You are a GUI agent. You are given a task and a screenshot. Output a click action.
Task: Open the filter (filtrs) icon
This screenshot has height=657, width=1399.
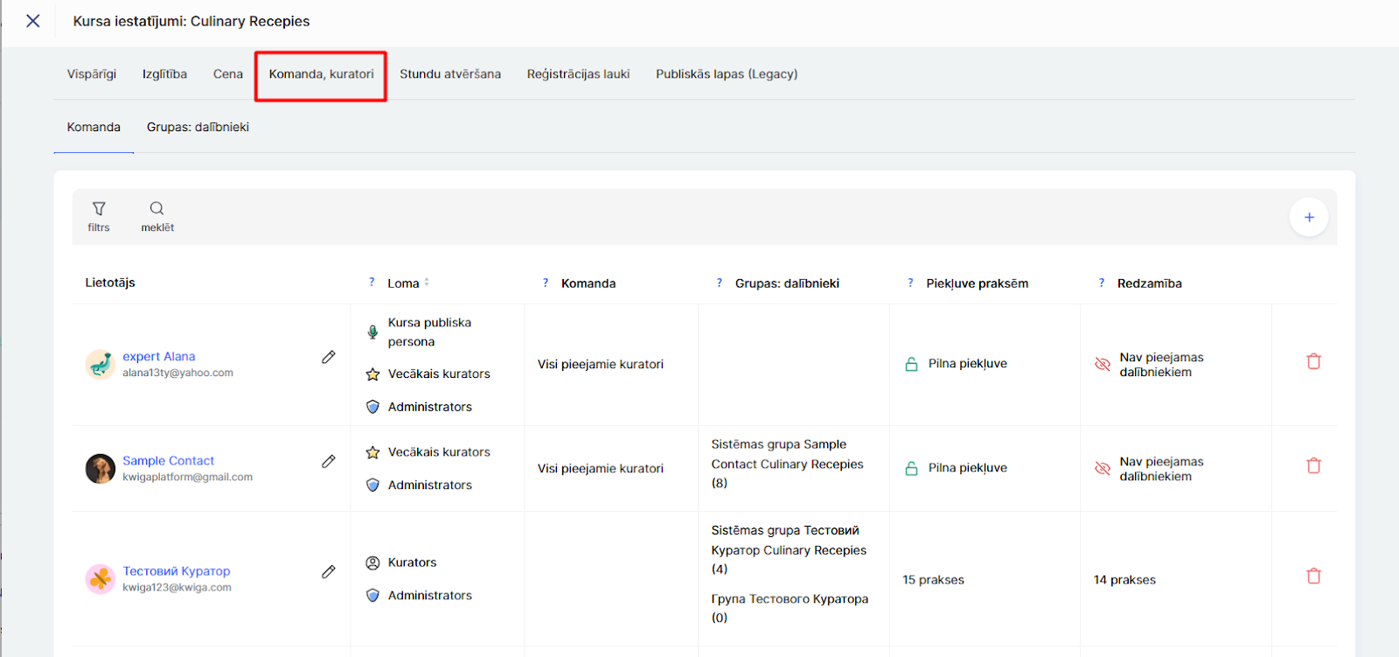coord(99,209)
